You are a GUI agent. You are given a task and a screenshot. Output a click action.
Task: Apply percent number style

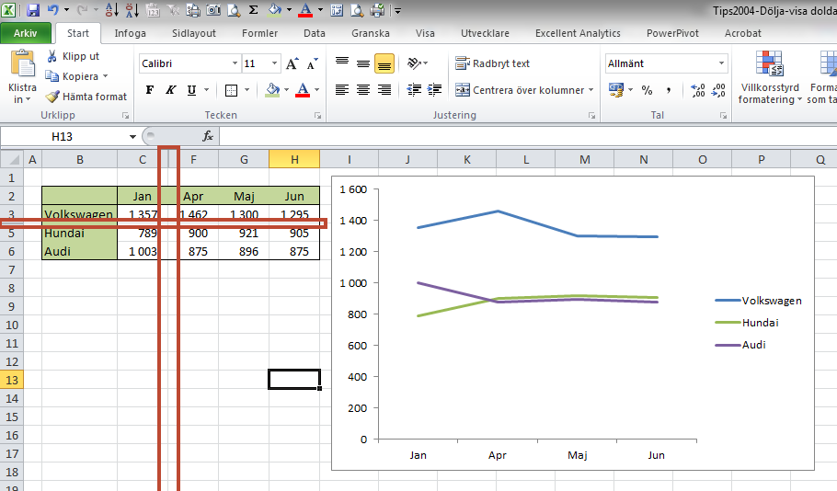click(647, 90)
